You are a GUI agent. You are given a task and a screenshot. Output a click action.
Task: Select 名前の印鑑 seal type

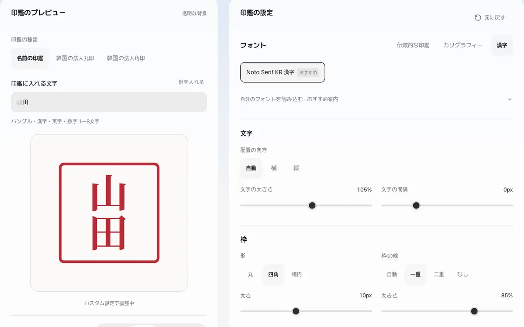click(x=30, y=58)
